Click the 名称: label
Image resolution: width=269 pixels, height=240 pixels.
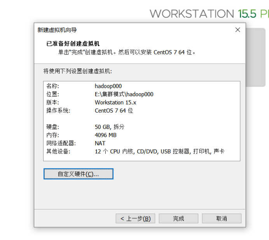click(x=52, y=86)
